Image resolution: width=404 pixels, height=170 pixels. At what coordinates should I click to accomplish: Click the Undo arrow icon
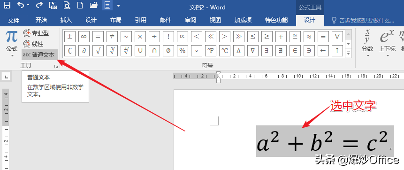click(x=21, y=5)
